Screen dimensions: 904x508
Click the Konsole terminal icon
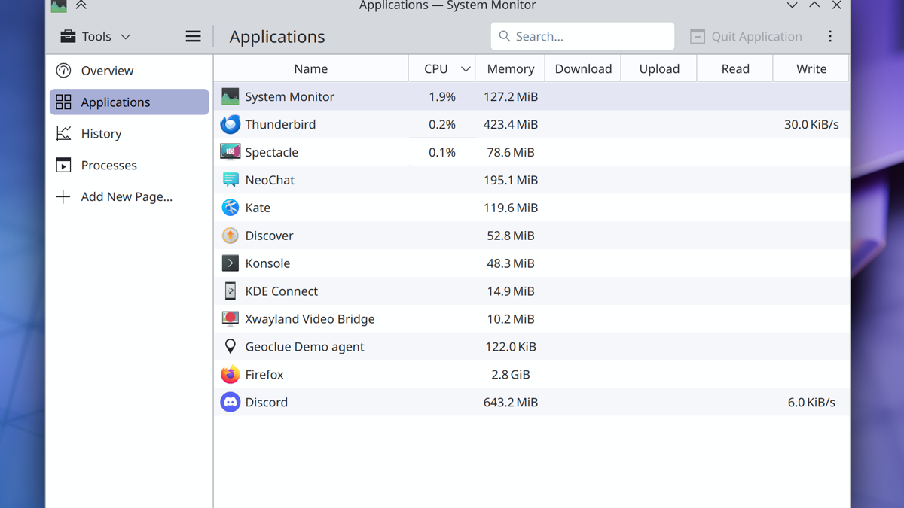[x=231, y=263]
